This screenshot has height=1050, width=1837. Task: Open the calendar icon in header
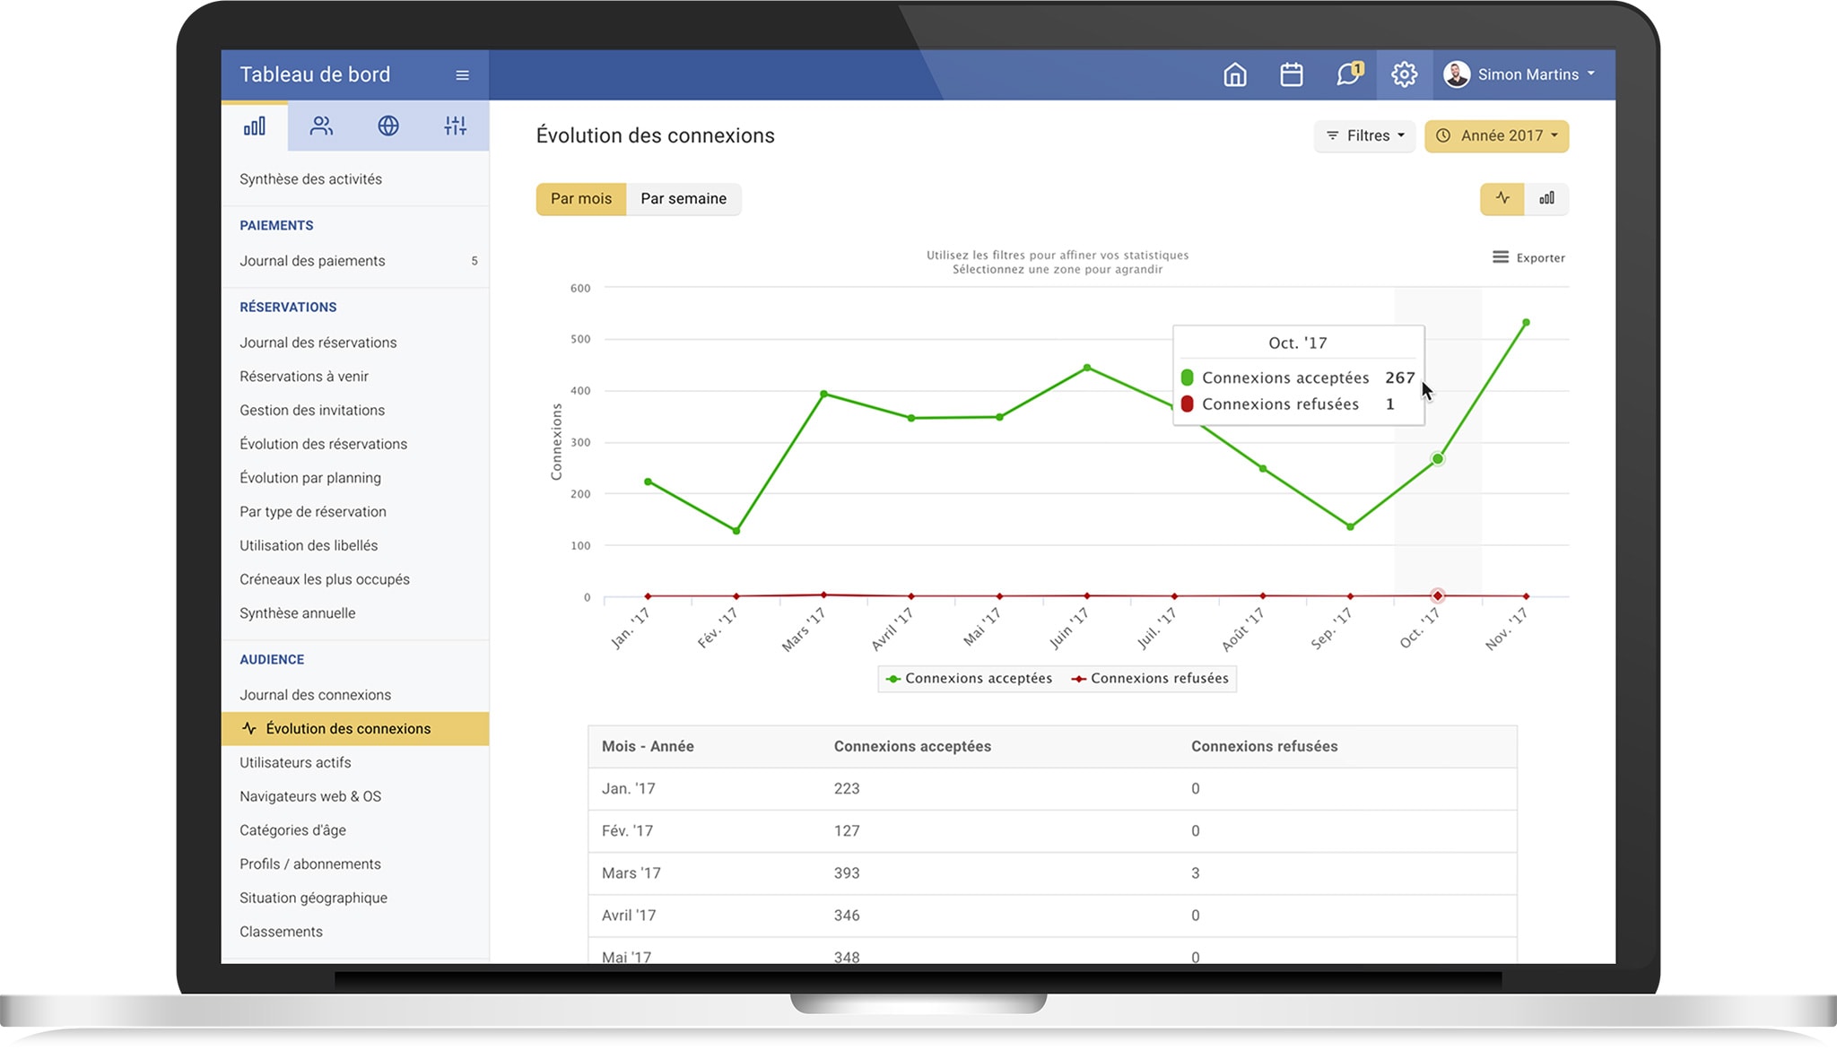pos(1291,74)
